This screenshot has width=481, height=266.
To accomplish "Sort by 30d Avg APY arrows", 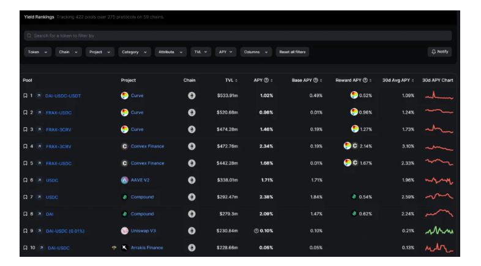I will pyautogui.click(x=412, y=80).
